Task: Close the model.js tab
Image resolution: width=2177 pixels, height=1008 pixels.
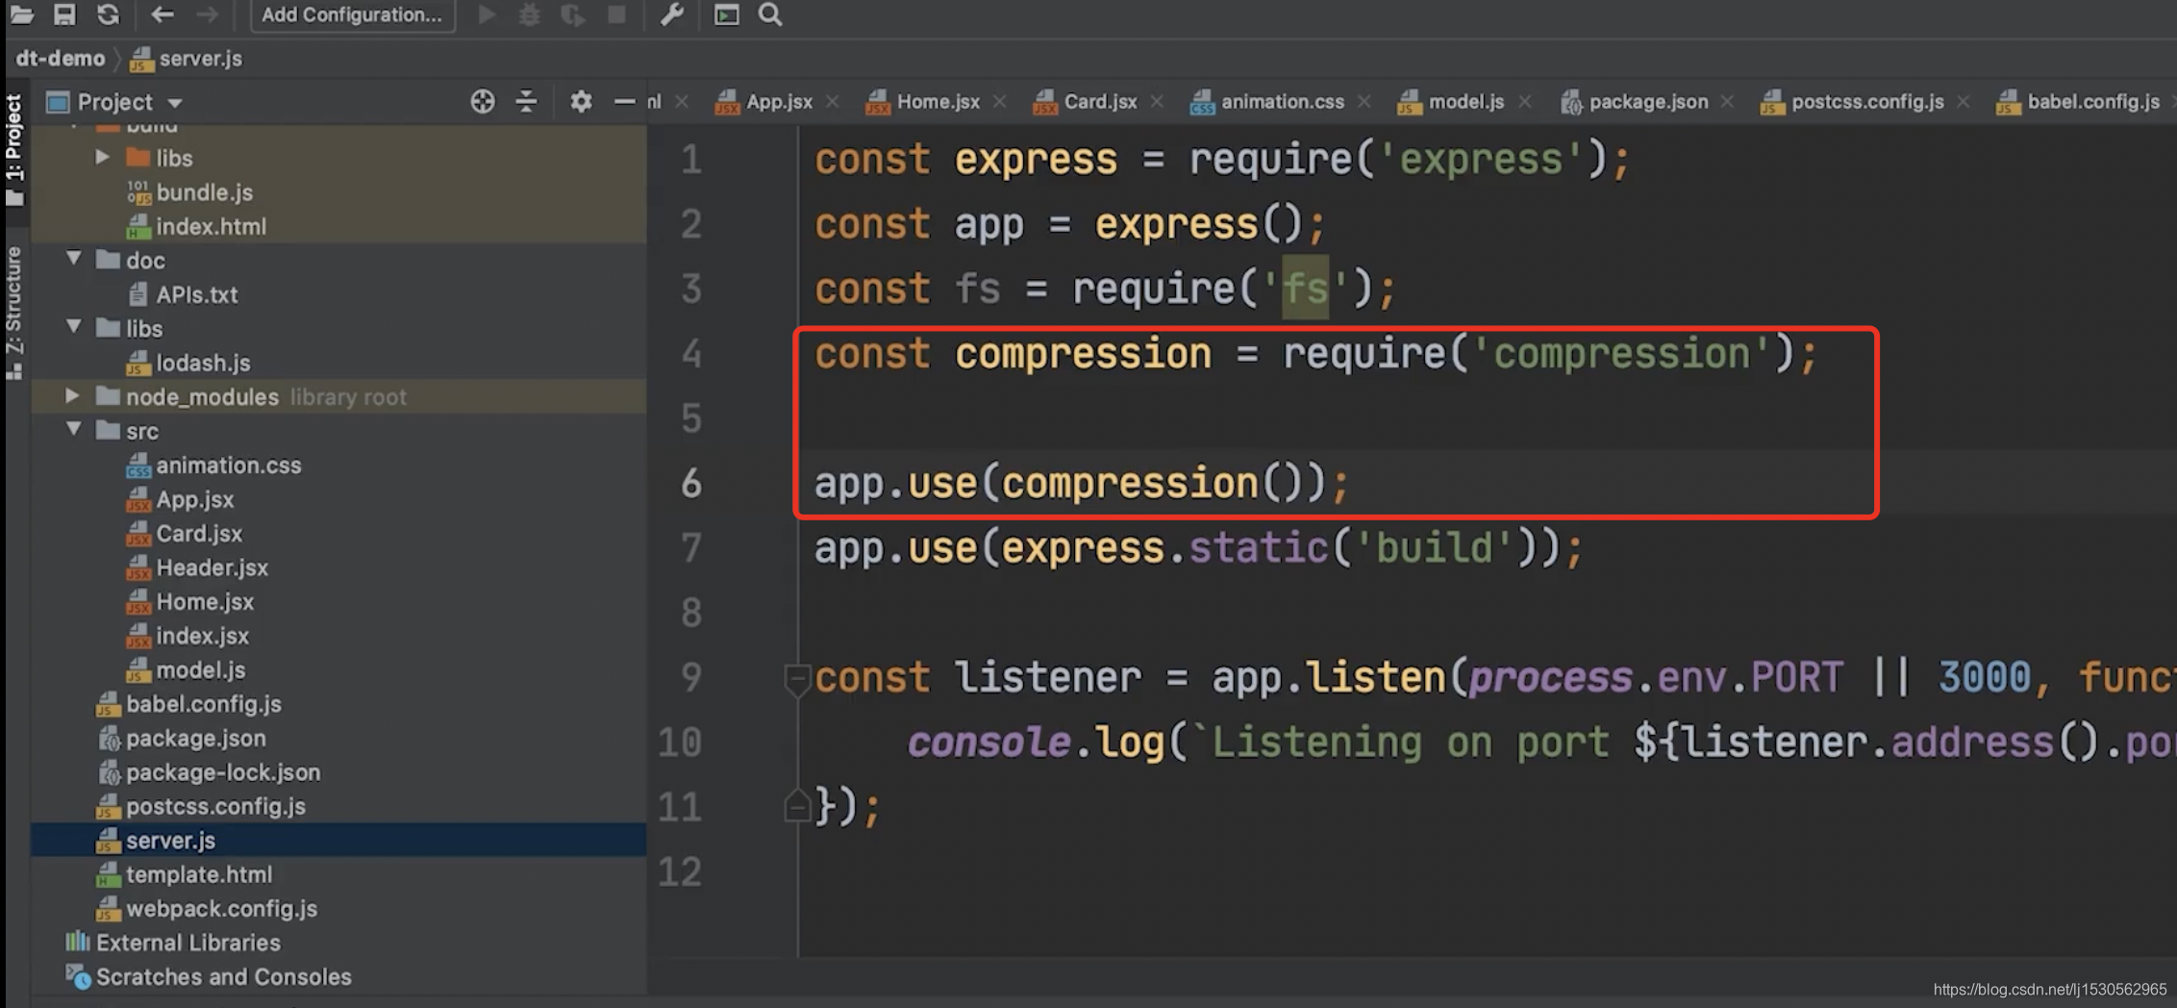Action: (x=1524, y=102)
